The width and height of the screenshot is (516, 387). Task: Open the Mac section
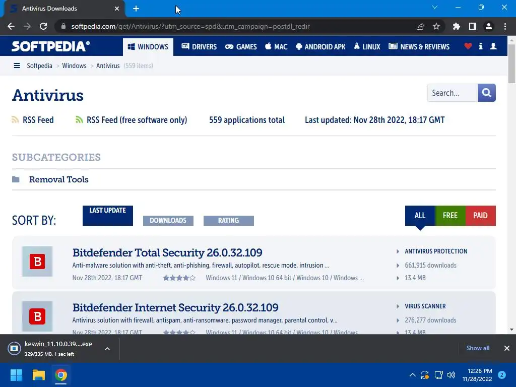(x=277, y=47)
